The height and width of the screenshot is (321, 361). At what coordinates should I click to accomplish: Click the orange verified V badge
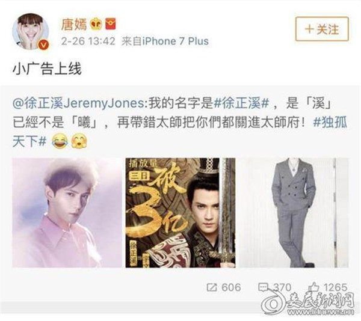point(43,44)
